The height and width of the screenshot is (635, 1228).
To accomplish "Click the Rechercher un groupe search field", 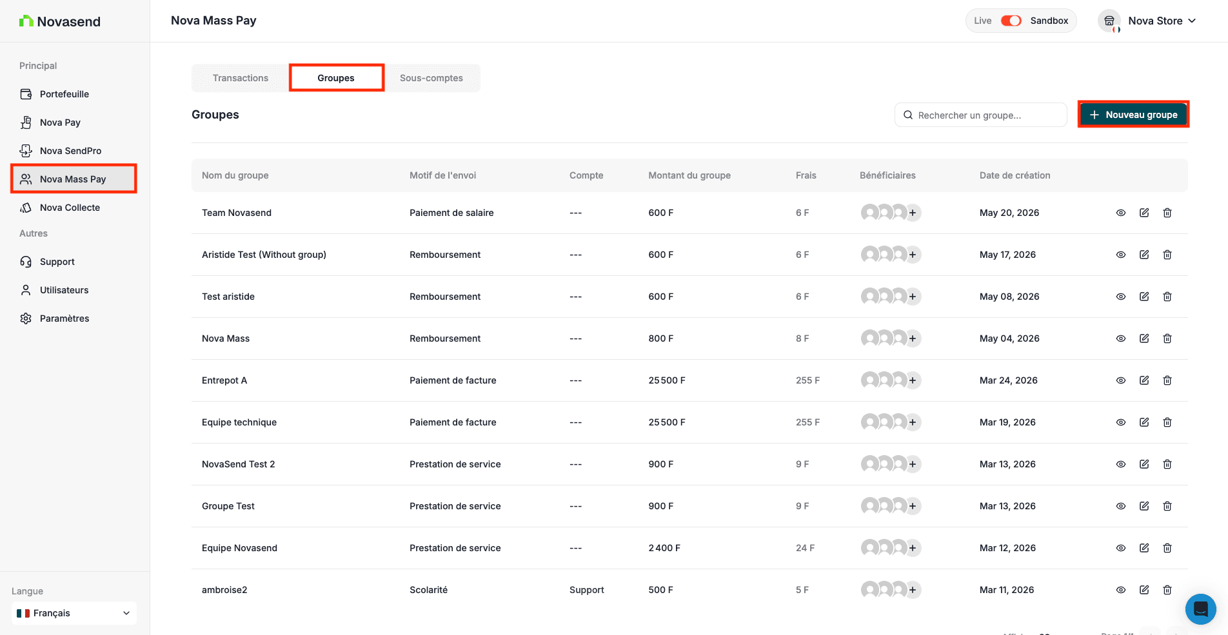I will 980,115.
